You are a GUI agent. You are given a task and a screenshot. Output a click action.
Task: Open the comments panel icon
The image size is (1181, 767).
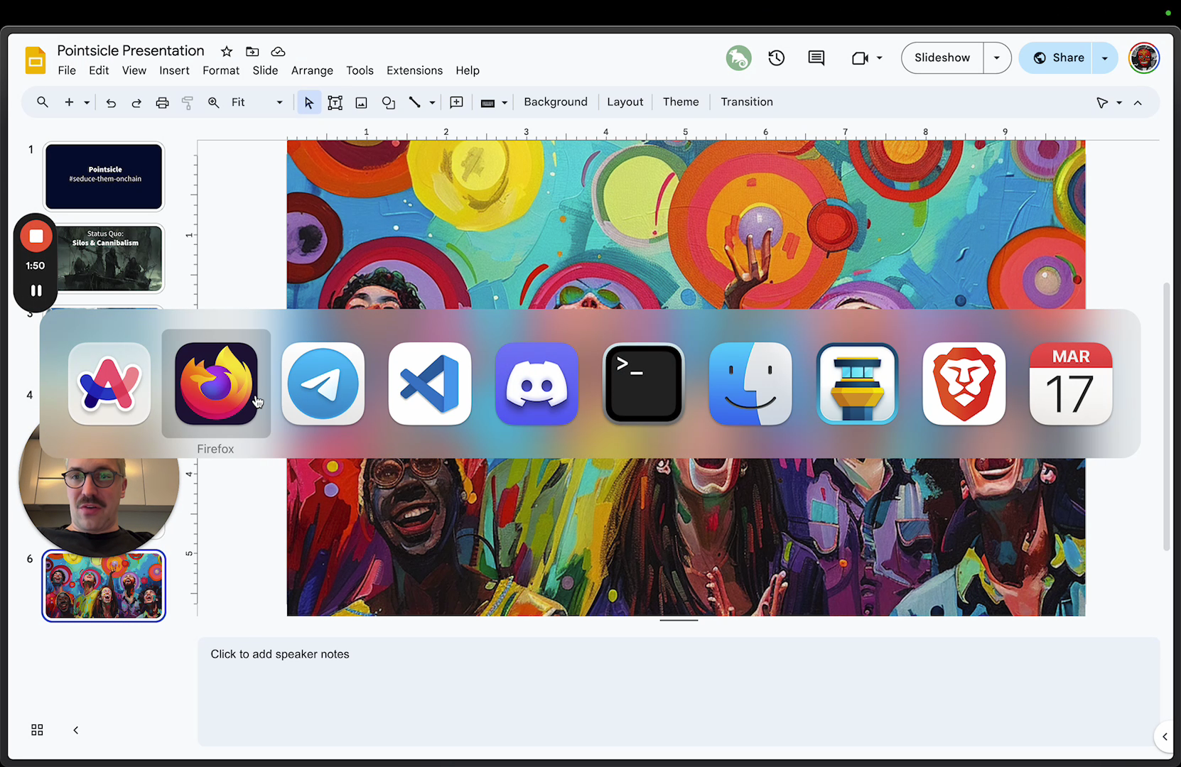click(816, 58)
